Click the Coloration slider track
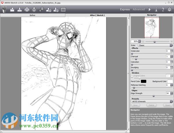This screenshot has height=133, width=174. pos(152,65)
